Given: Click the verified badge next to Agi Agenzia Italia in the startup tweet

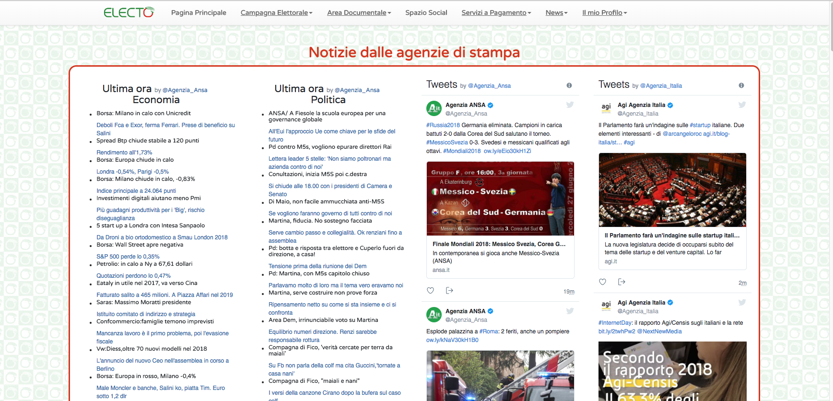Looking at the screenshot, I should [670, 105].
